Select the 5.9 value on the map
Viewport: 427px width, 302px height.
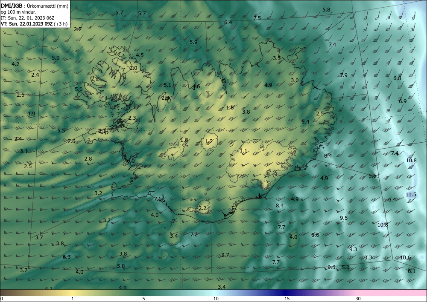tap(193, 42)
